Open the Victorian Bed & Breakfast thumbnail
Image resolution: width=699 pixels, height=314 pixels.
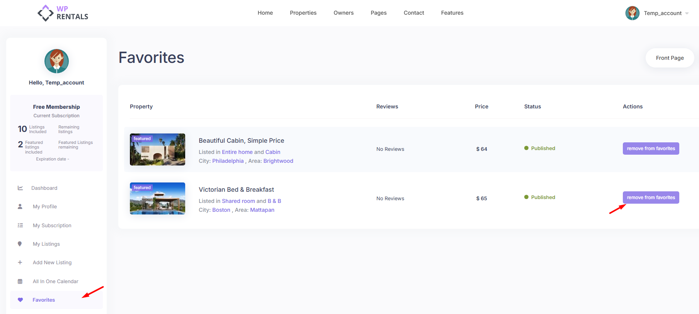coord(157,199)
